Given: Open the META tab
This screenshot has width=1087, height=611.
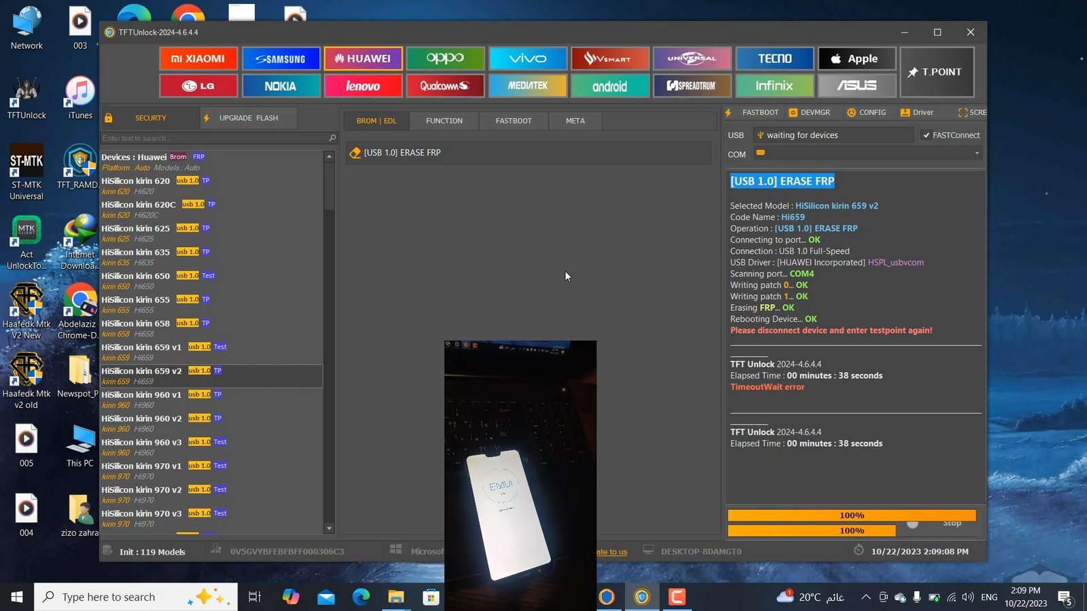Looking at the screenshot, I should coord(575,121).
